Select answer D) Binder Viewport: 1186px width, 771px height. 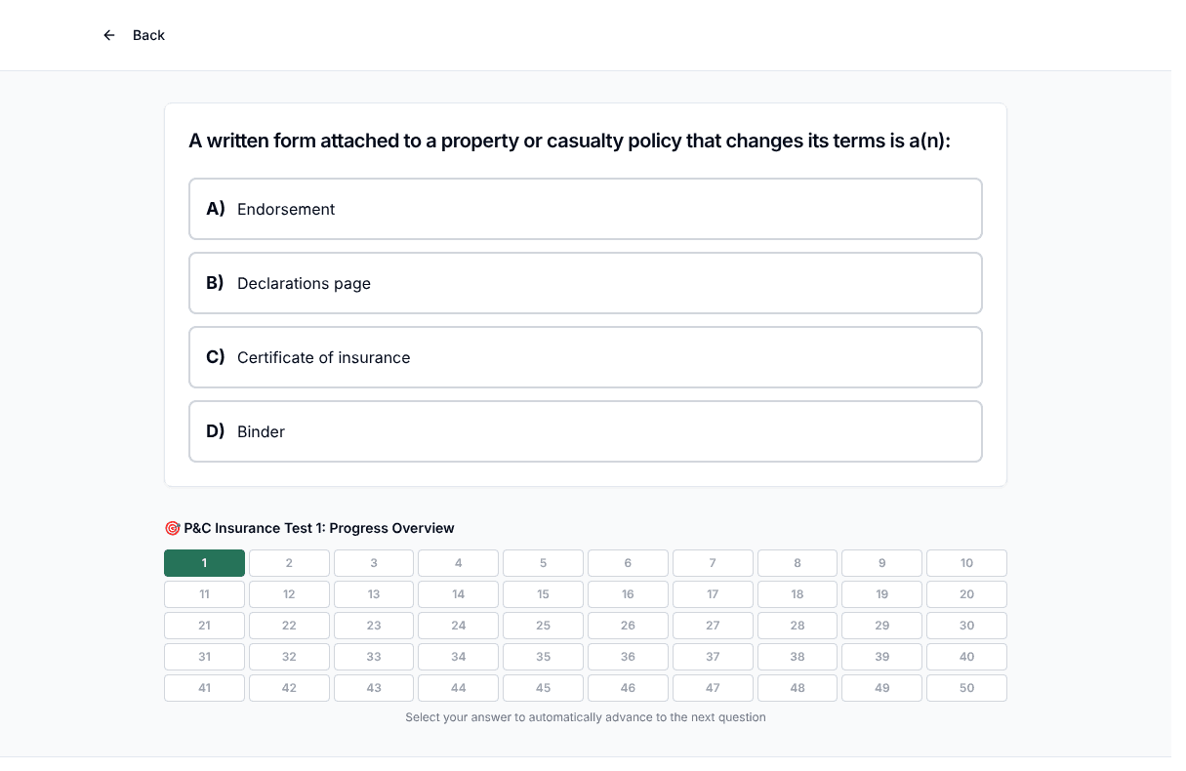point(586,431)
